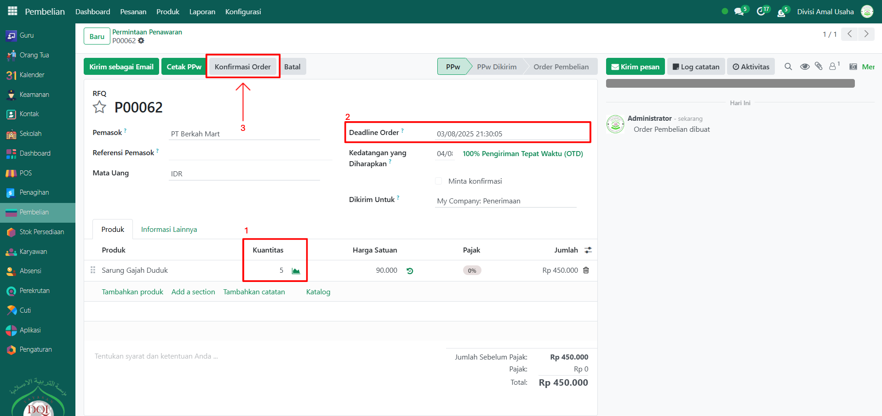Click the Tambahkan produk link
This screenshot has height=416, width=882.
coord(132,292)
